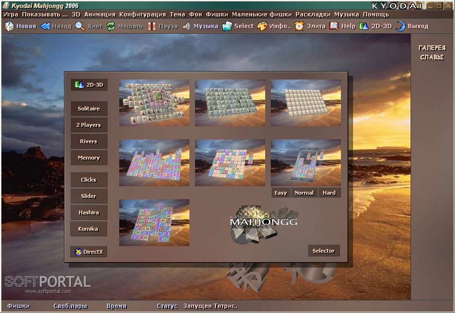Open the Анимация menu

pyautogui.click(x=100, y=15)
